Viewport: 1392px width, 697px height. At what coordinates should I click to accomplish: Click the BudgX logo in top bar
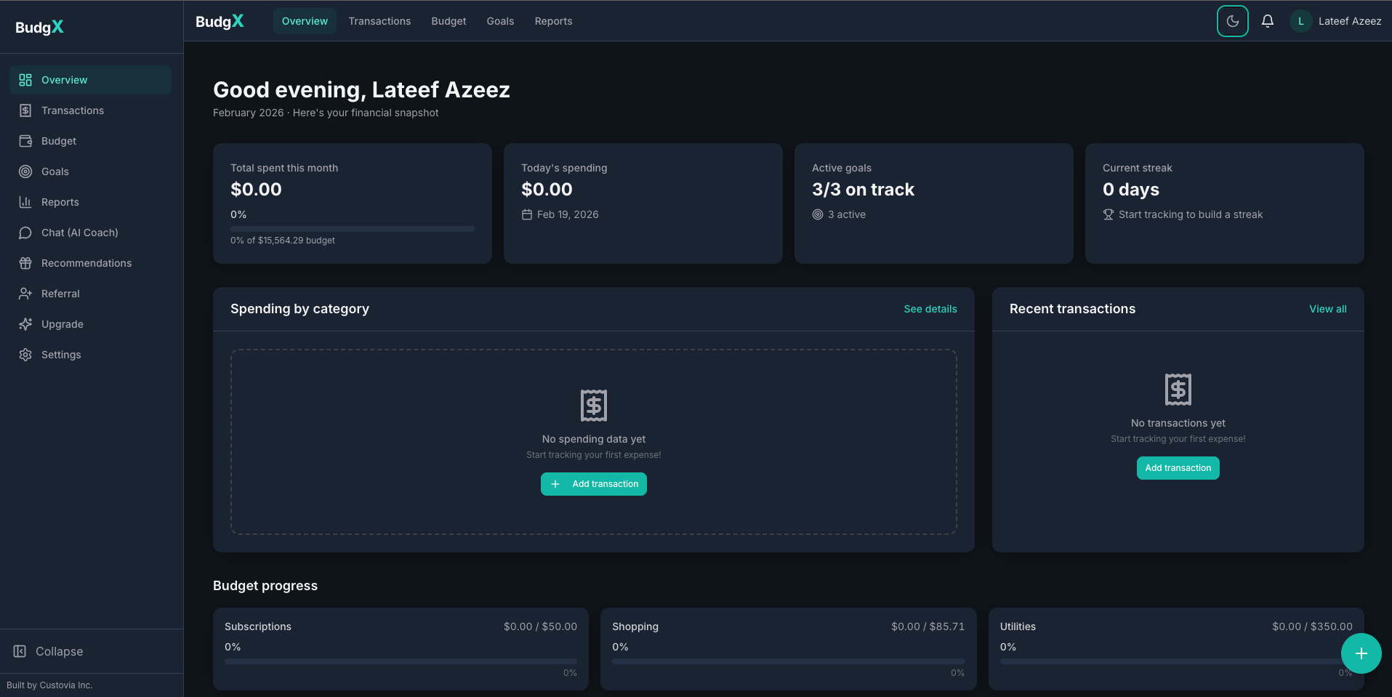219,21
